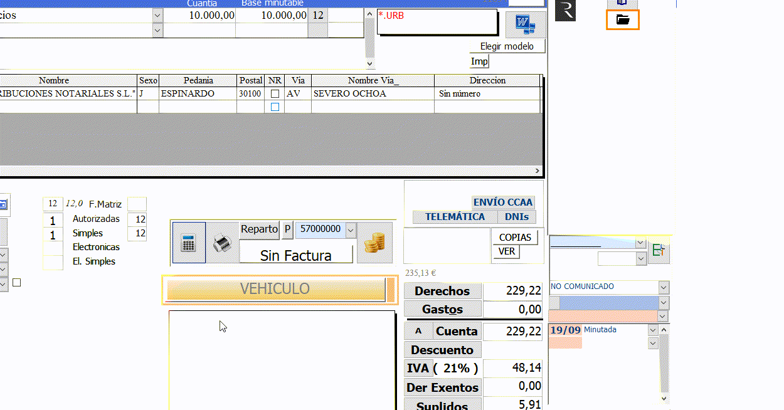Click the Sin Factura button
784x410 pixels.
pyautogui.click(x=295, y=255)
